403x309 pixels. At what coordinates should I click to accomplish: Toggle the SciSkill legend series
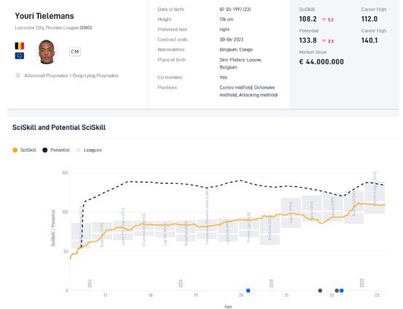24,150
